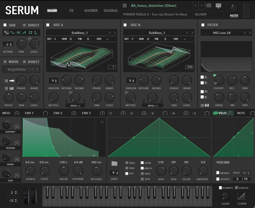
Task: Next wavetable arrow for OSC A
Action: pyautogui.click(x=115, y=33)
